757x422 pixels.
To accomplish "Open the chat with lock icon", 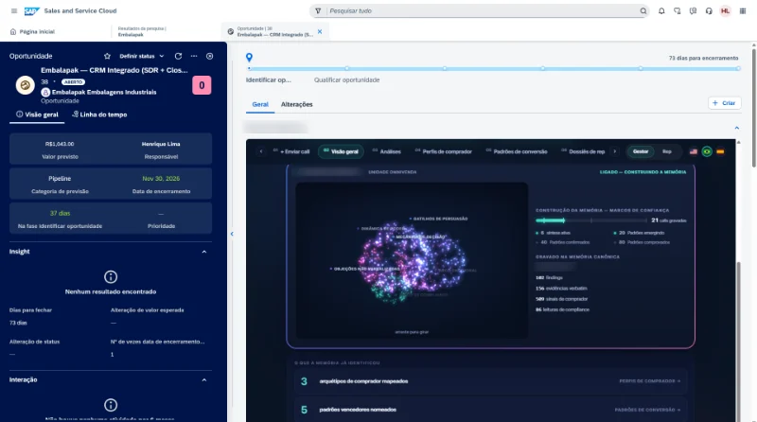I will click(x=678, y=10).
